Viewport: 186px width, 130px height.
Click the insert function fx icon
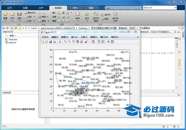click(x=63, y=13)
